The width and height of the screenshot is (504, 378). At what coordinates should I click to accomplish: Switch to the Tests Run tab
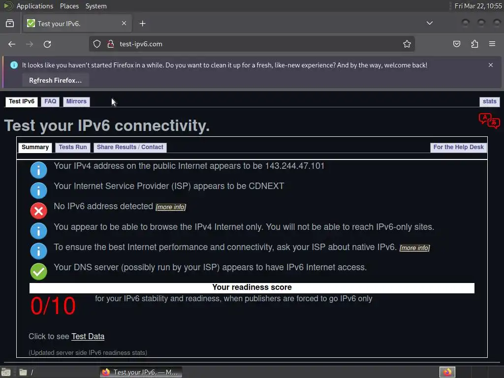tap(73, 147)
